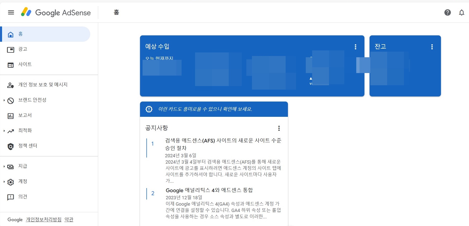
Task: Click announcement number 1
Action: pyautogui.click(x=153, y=144)
